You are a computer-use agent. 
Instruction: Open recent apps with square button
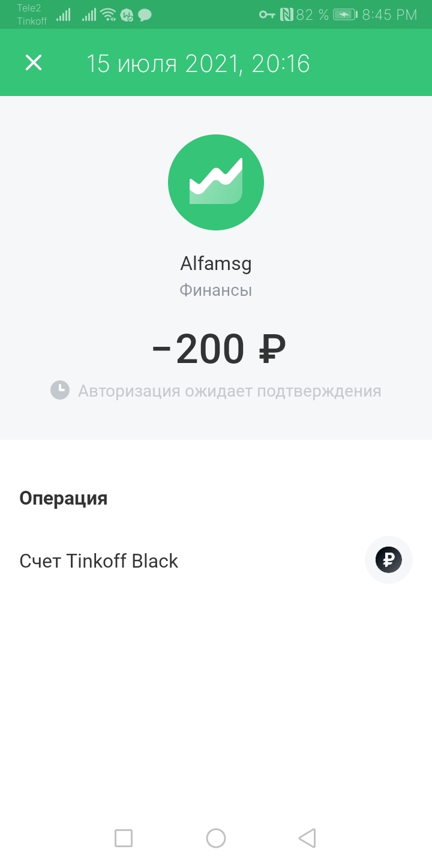click(124, 838)
